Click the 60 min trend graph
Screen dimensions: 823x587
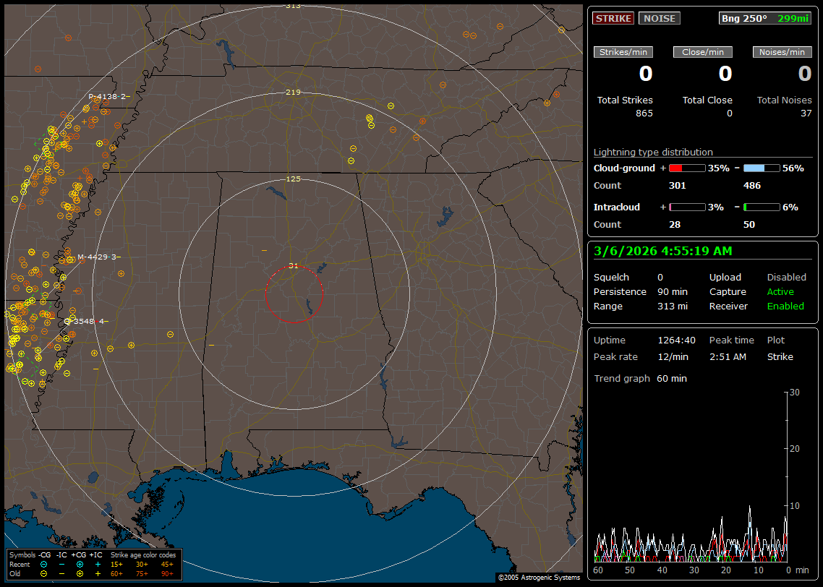click(x=691, y=477)
